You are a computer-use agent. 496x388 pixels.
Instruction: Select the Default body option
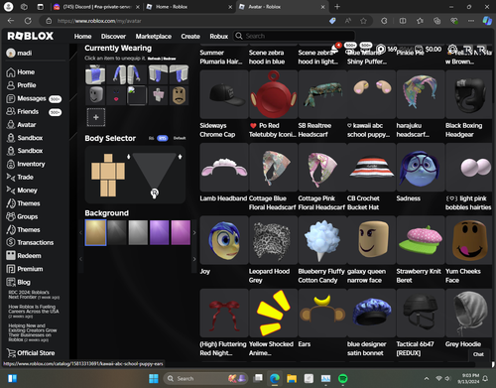click(180, 138)
